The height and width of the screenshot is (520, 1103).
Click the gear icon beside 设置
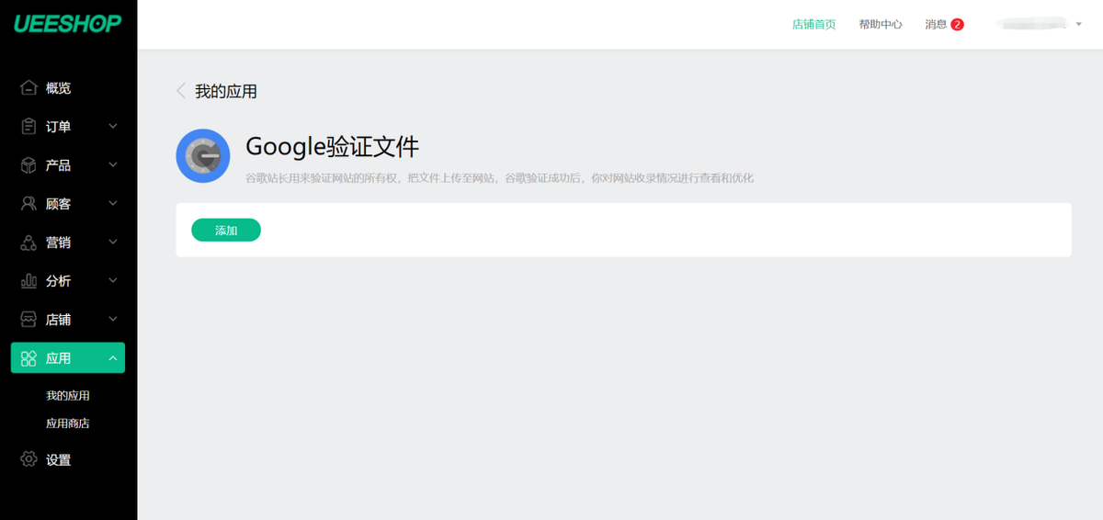tap(28, 459)
